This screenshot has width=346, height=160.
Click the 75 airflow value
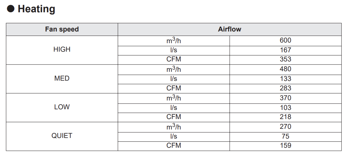point(285,136)
